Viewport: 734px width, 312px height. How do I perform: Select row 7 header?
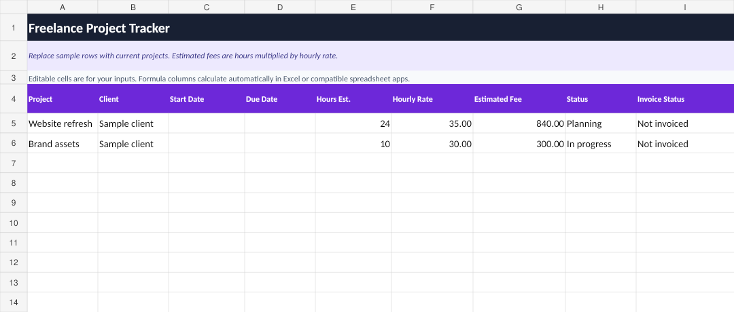click(x=14, y=163)
